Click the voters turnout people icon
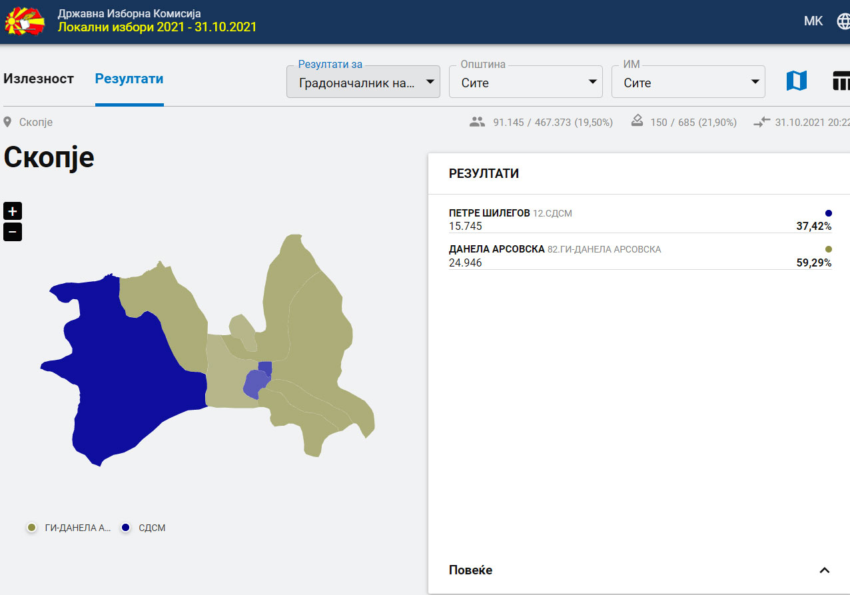 [477, 122]
